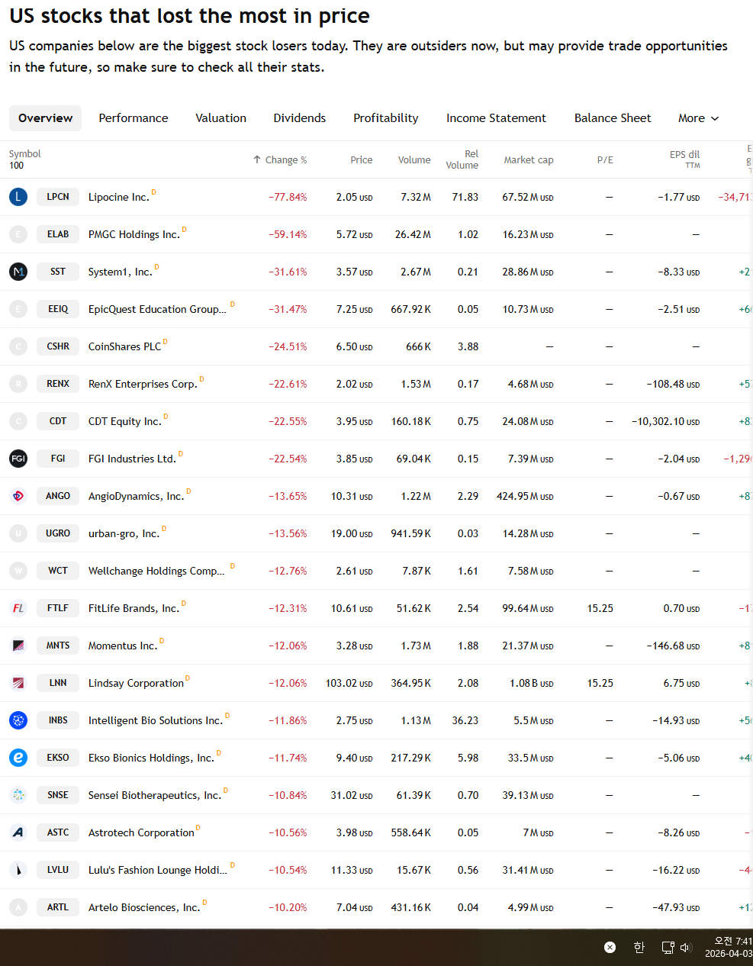Click the Lindsay Corporation company name

(x=136, y=684)
